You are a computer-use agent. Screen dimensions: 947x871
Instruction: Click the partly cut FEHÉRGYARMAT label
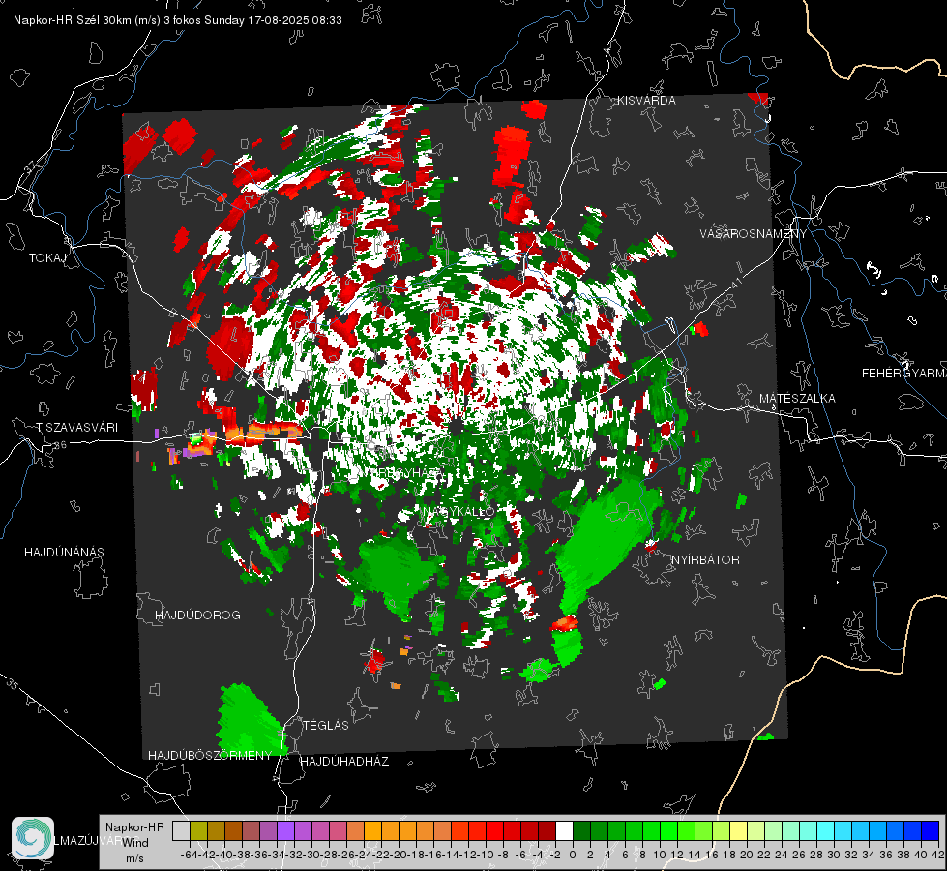[x=904, y=374]
